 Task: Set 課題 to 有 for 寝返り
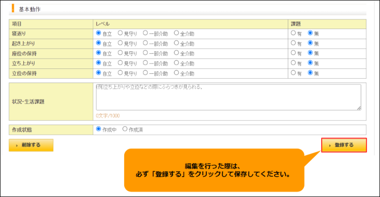tap(293, 33)
